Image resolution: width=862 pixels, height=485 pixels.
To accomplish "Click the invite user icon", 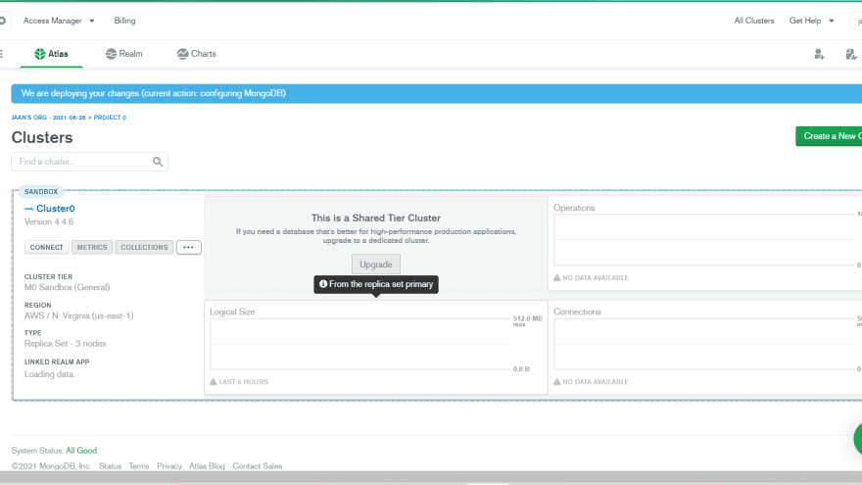I will [x=819, y=54].
